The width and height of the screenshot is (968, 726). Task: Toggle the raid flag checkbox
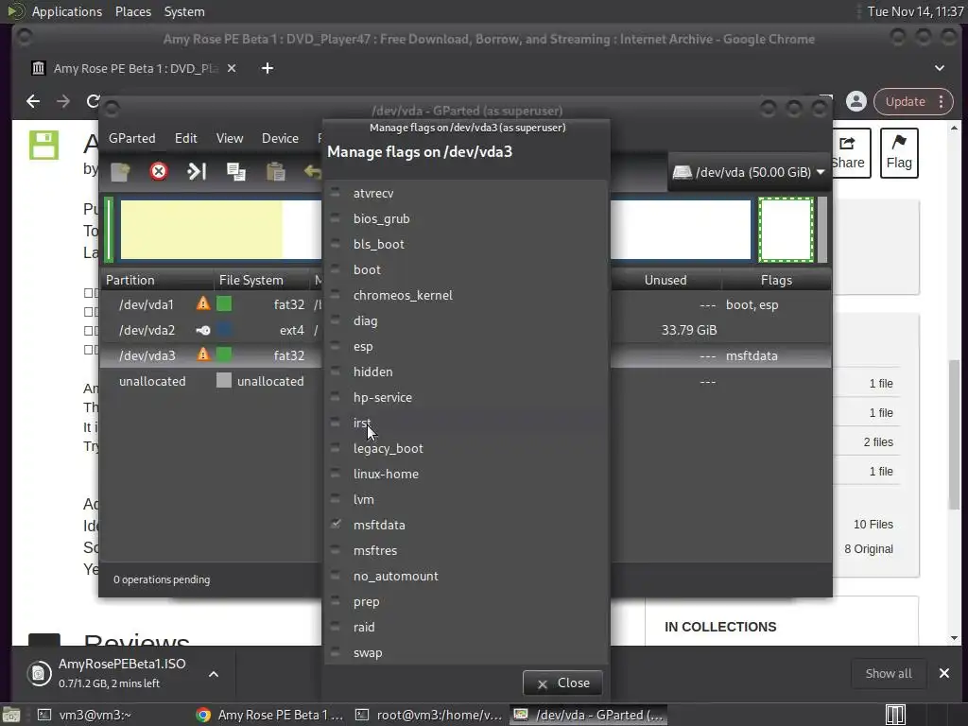point(336,627)
